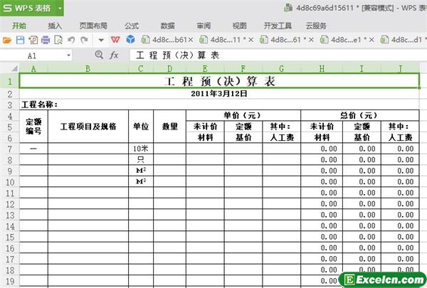427x288 pixels.
Task: Open the Name Box dropdown arrow
Action: [68, 55]
